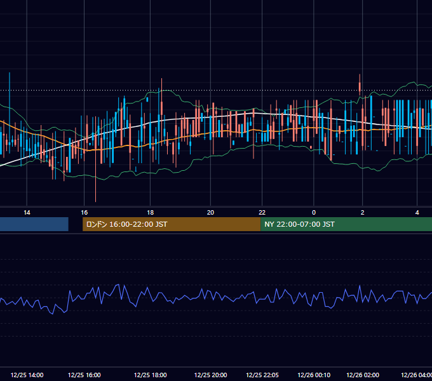Click the 12/25 22:05 date label
The width and height of the screenshot is (432, 381).
(262, 375)
